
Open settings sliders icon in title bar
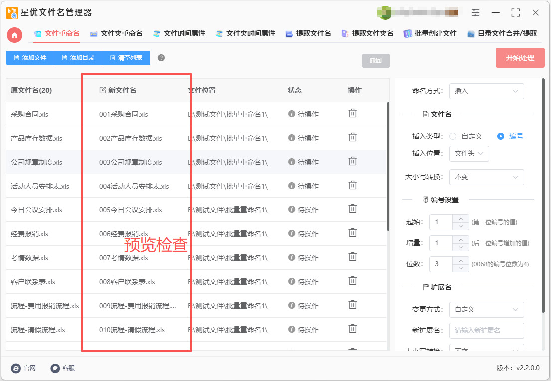pyautogui.click(x=475, y=13)
